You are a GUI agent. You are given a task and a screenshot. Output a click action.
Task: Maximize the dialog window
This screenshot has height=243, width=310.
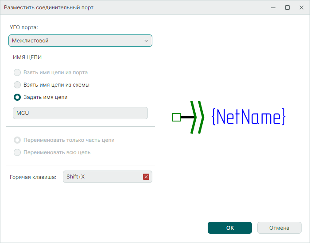287,8
